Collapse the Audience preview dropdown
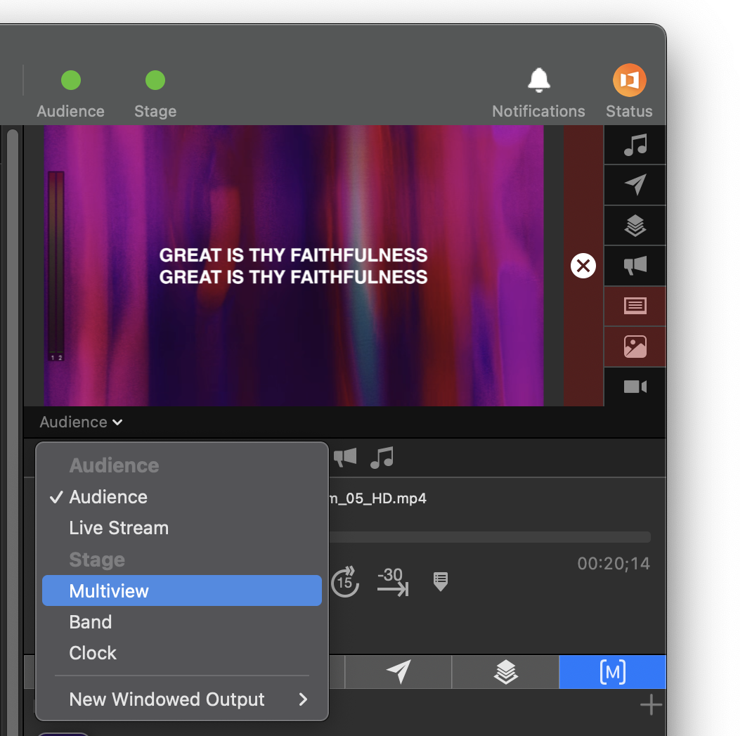Screen dimensions: 745x736 pyautogui.click(x=81, y=422)
